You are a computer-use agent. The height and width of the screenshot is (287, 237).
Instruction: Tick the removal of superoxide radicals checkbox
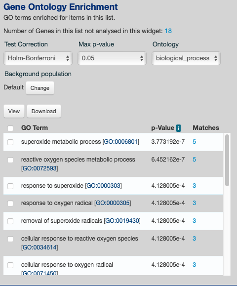(10, 221)
